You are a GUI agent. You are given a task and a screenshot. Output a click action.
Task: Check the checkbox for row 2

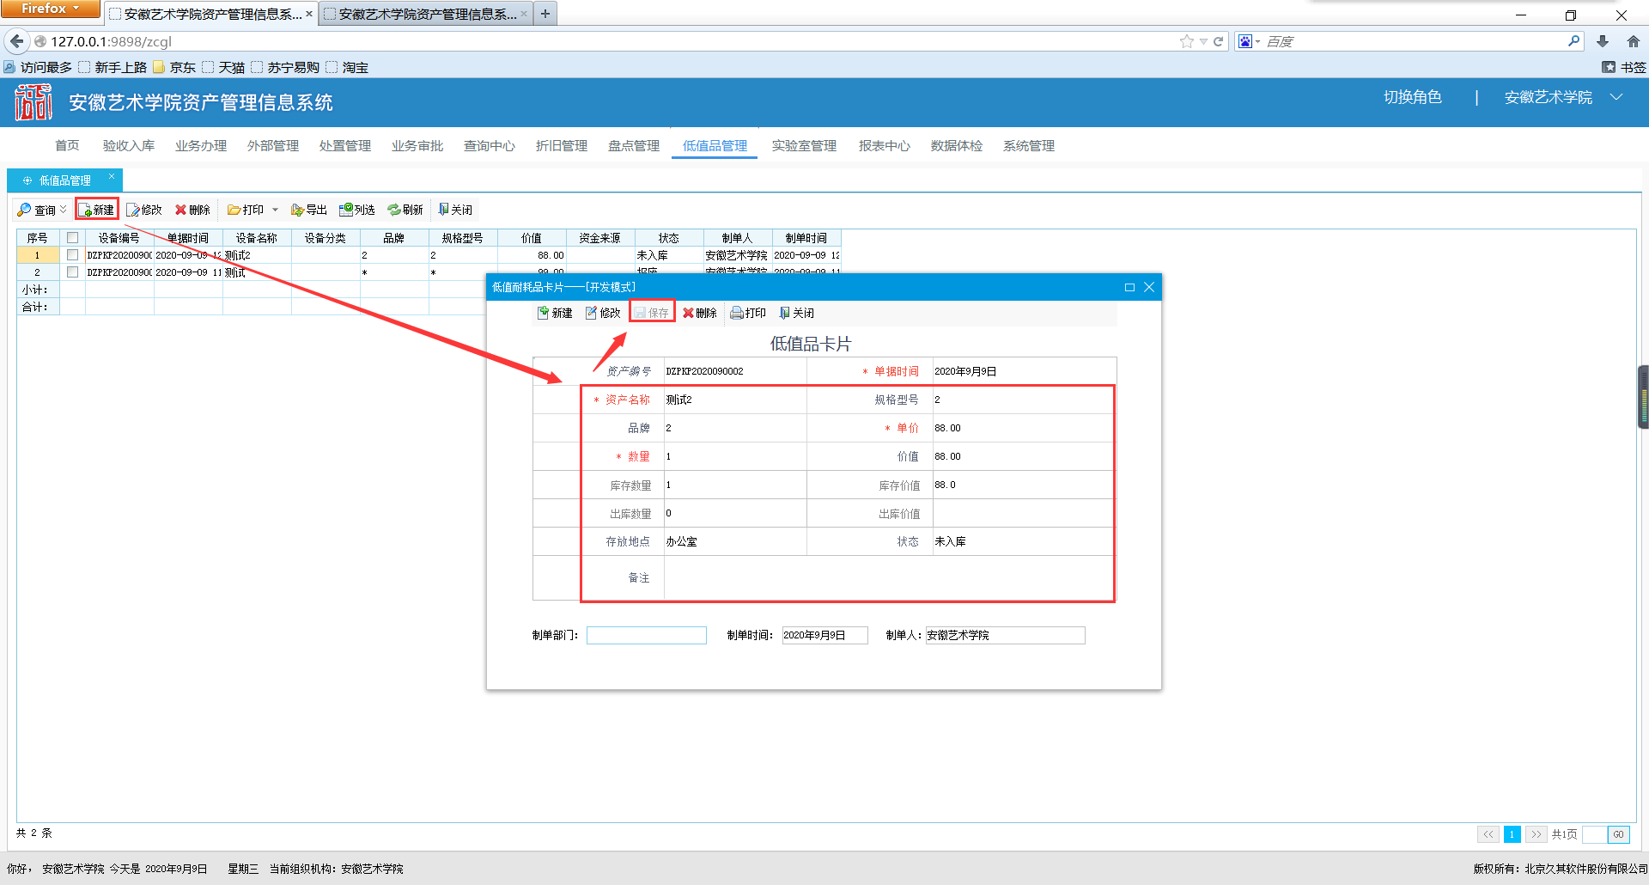point(72,272)
